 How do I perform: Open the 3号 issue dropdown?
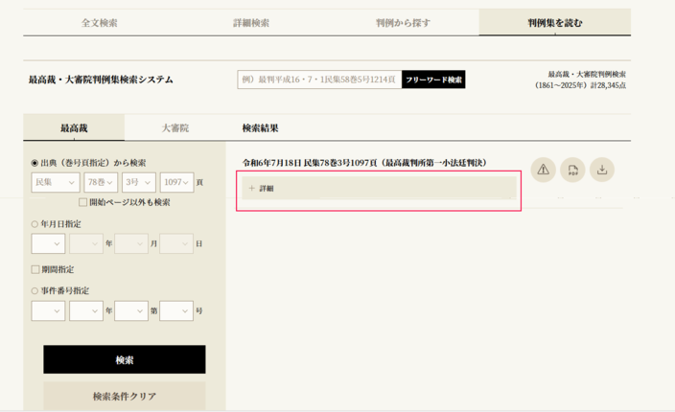pyautogui.click(x=138, y=182)
